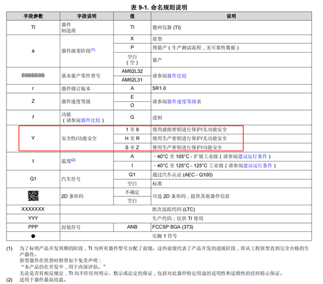Click the 器件比较 link in the 功能 row

pos(90,120)
